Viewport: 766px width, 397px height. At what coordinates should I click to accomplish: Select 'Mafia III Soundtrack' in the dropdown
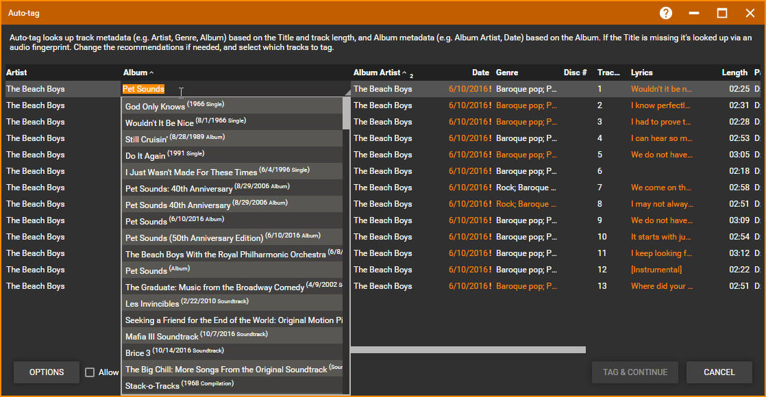click(162, 337)
